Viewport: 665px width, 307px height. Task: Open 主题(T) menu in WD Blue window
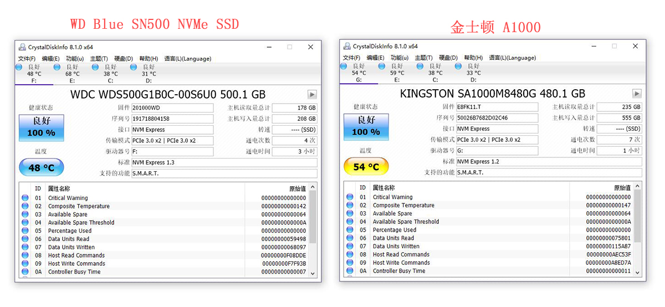click(x=99, y=59)
